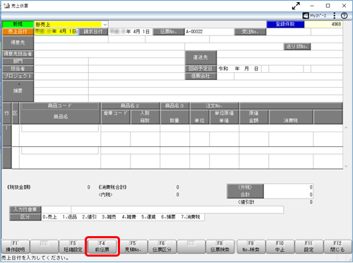Click the 商品名2 column header
This screenshot has height=263, width=353.
pyautogui.click(x=130, y=106)
